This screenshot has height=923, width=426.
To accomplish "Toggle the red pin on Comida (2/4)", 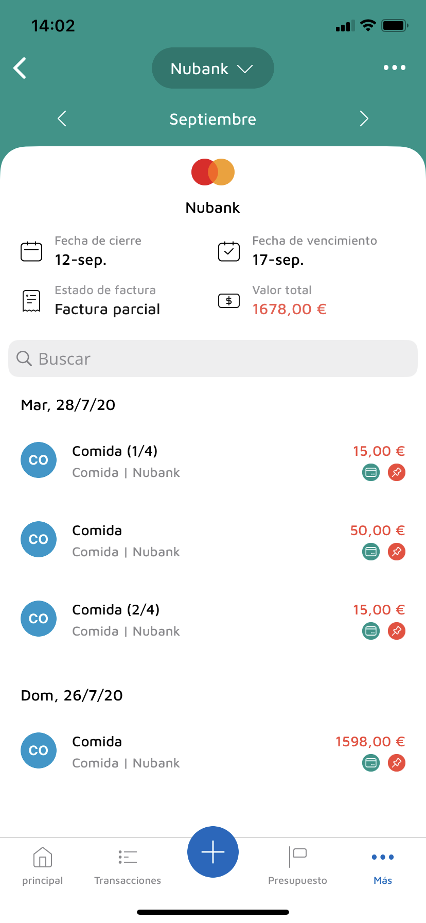I will coord(396,631).
